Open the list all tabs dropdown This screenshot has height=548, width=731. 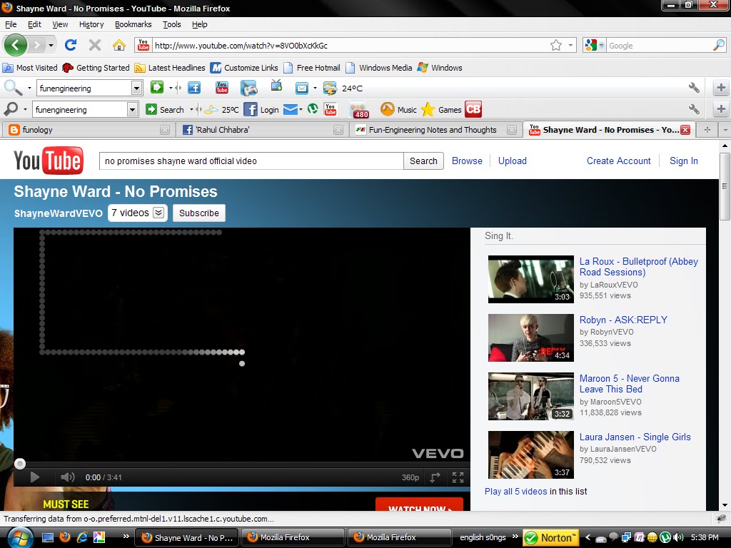pyautogui.click(x=725, y=130)
